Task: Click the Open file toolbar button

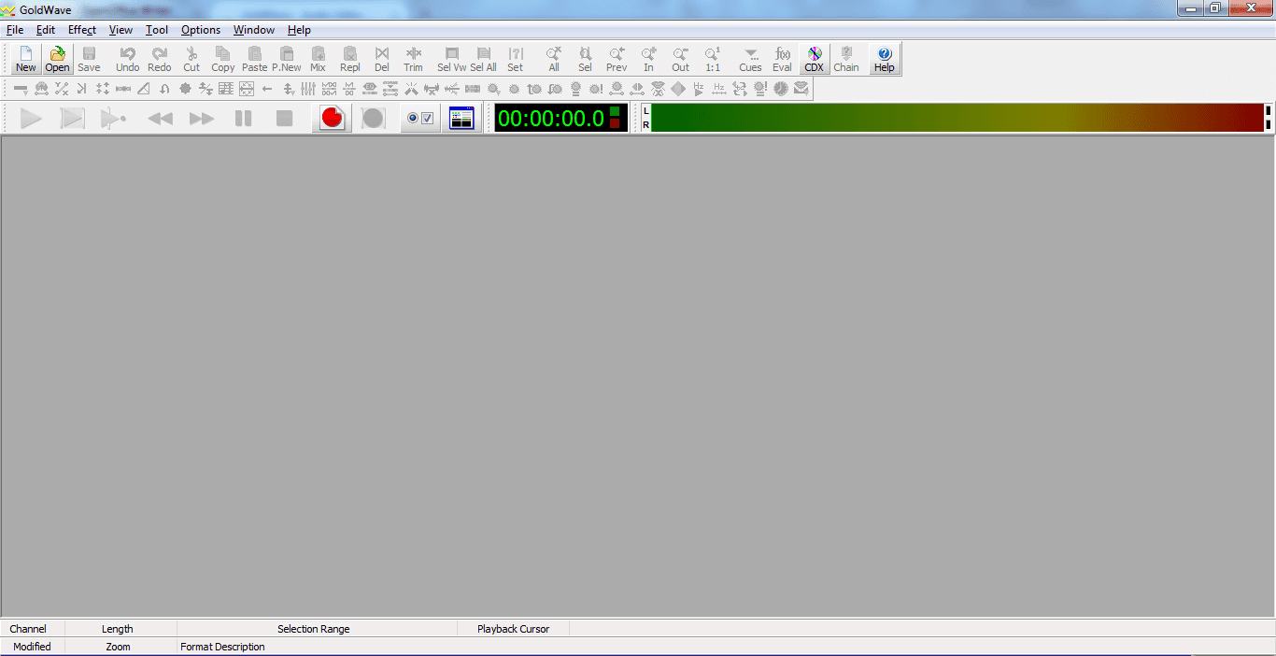Action: tap(58, 59)
